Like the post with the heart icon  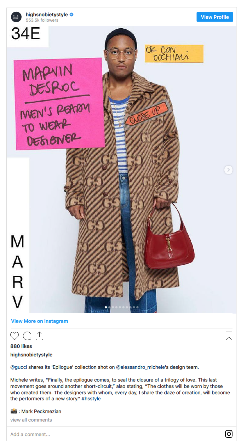click(x=15, y=336)
